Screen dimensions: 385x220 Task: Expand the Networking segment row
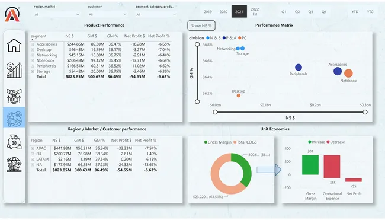coord(33,55)
